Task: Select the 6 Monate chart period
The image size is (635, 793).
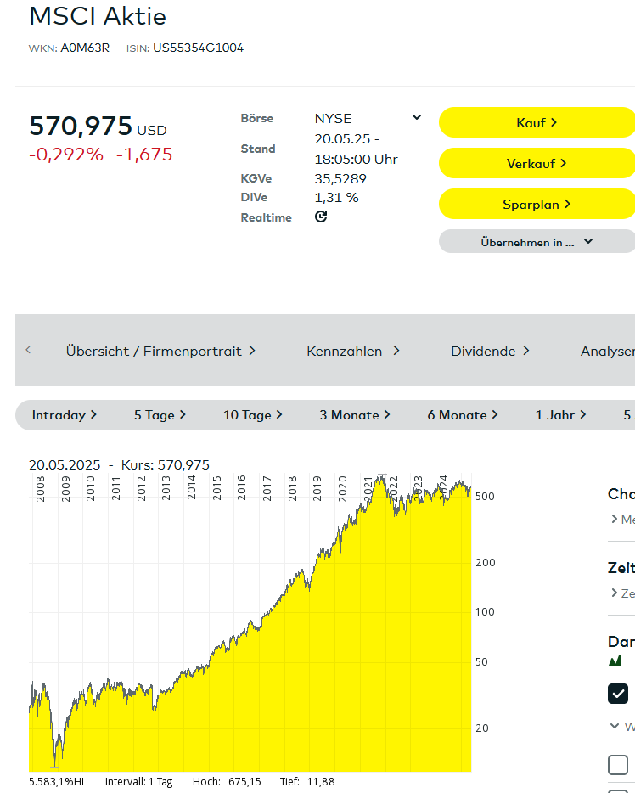Action: [x=463, y=415]
